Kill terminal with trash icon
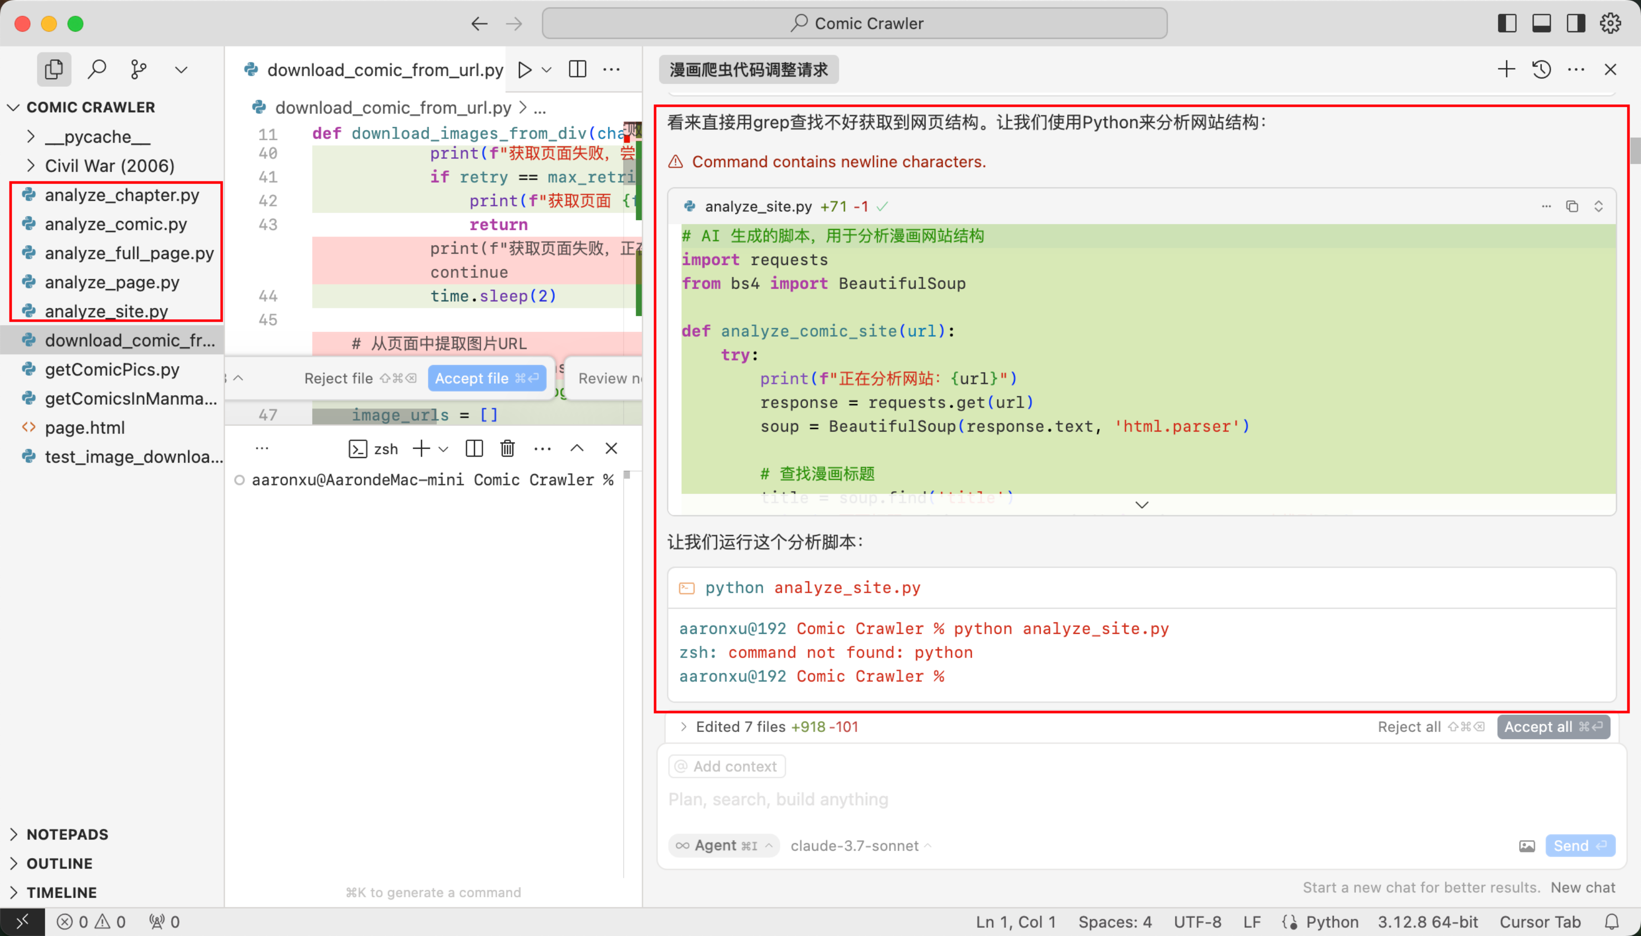Screen dimensions: 1641x936 coord(508,449)
